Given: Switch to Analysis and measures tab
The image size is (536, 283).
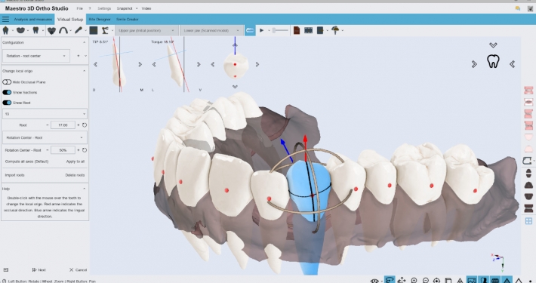Looking at the screenshot, I should (x=32, y=19).
